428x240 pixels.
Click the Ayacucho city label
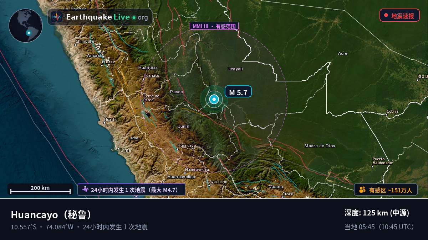218,182
